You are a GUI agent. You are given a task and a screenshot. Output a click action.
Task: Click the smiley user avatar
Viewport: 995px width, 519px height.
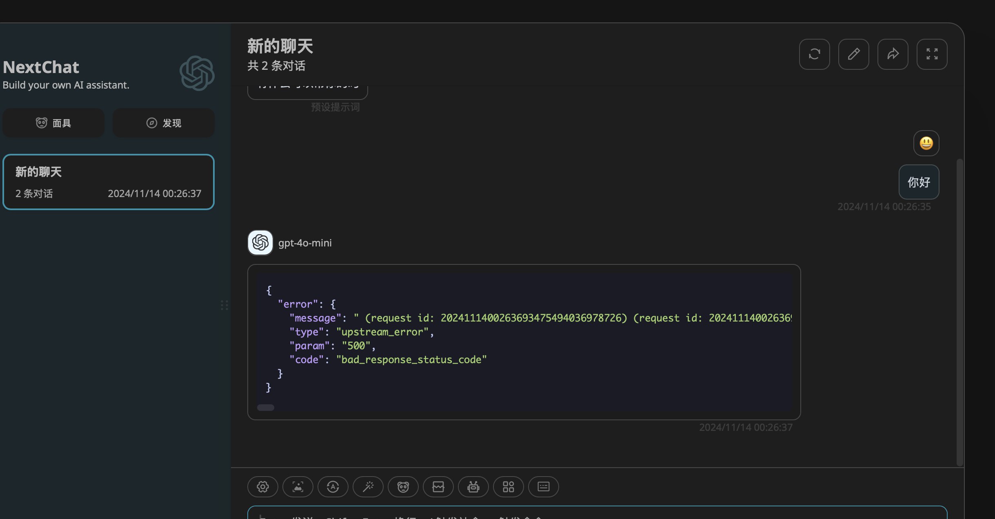click(926, 143)
